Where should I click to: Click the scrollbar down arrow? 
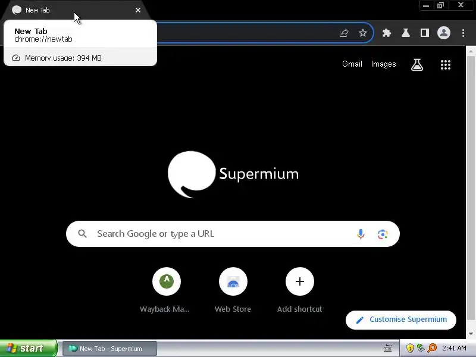[x=471, y=334]
